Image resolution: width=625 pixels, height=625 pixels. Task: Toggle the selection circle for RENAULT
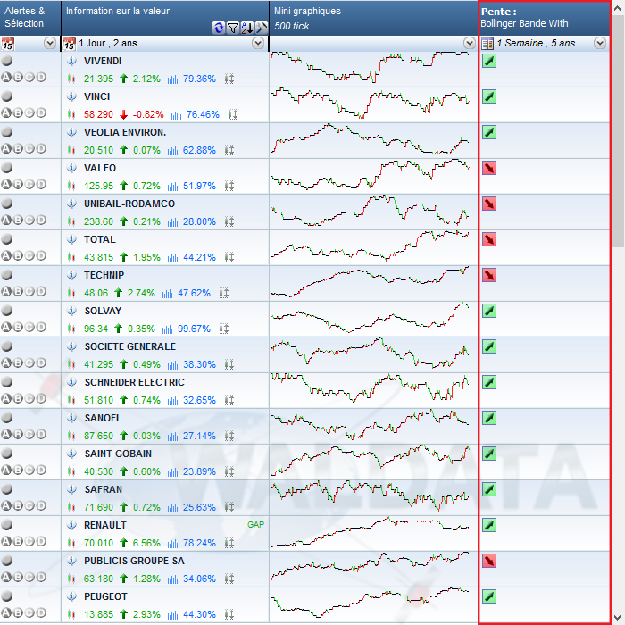click(x=7, y=525)
